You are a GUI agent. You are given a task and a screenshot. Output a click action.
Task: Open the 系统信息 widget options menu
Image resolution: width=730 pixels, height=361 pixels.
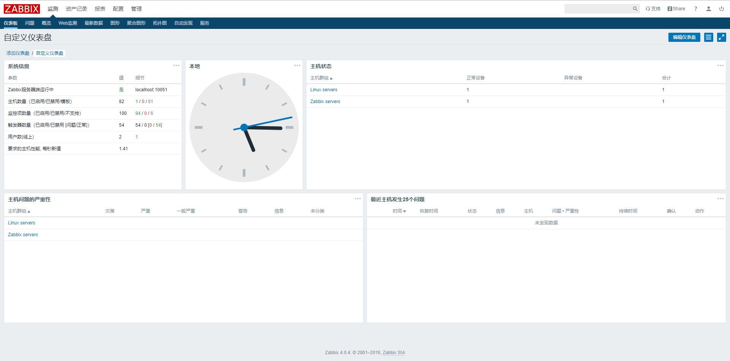click(x=176, y=65)
